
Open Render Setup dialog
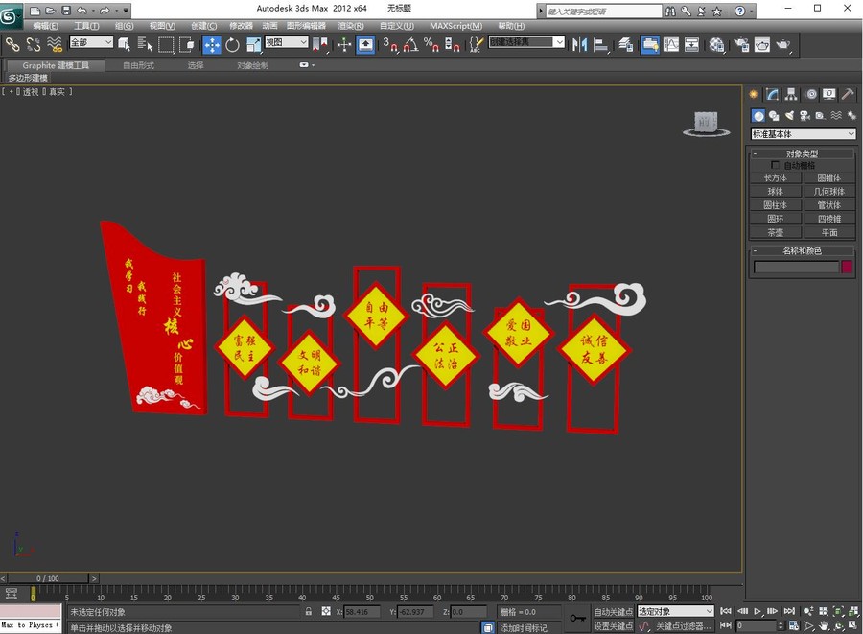tap(741, 44)
